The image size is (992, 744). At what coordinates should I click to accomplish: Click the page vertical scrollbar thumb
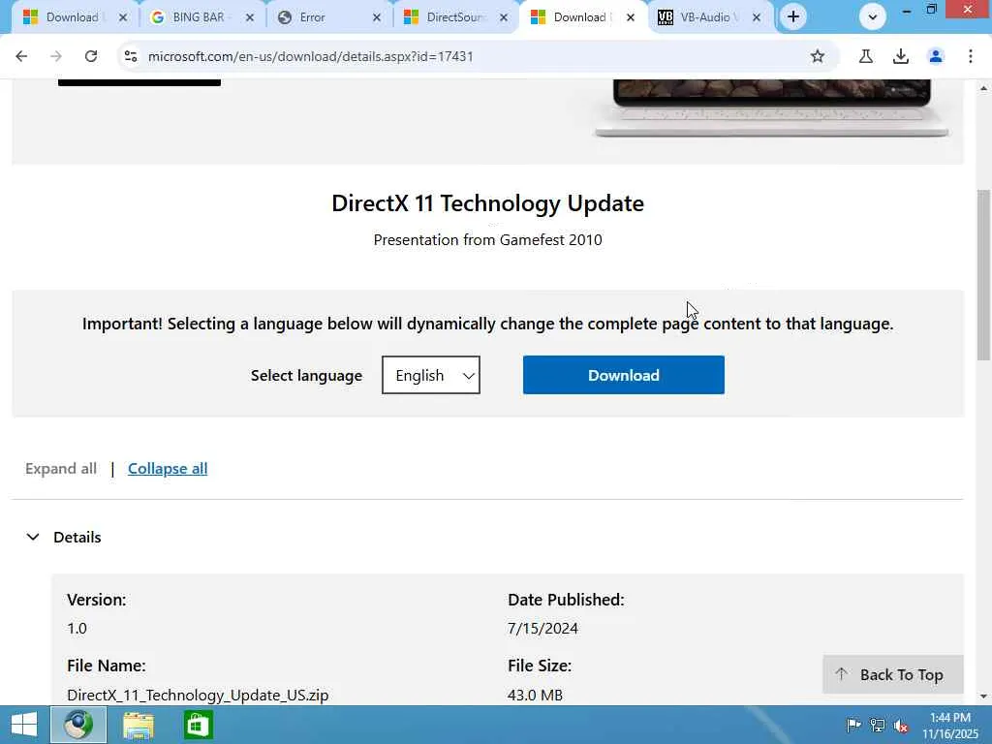point(984,274)
